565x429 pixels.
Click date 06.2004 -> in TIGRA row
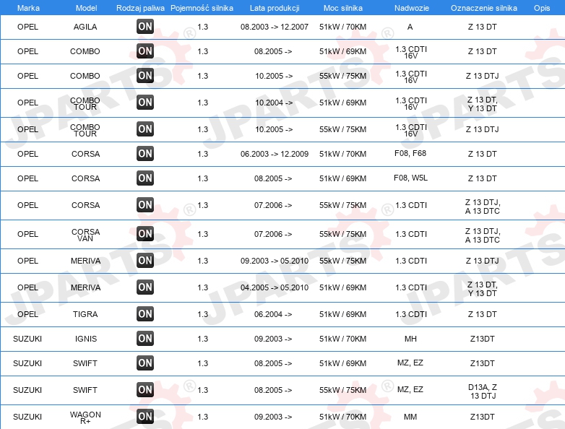pos(273,314)
